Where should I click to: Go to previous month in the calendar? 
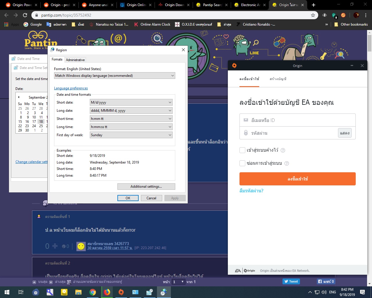pyautogui.click(x=19, y=97)
